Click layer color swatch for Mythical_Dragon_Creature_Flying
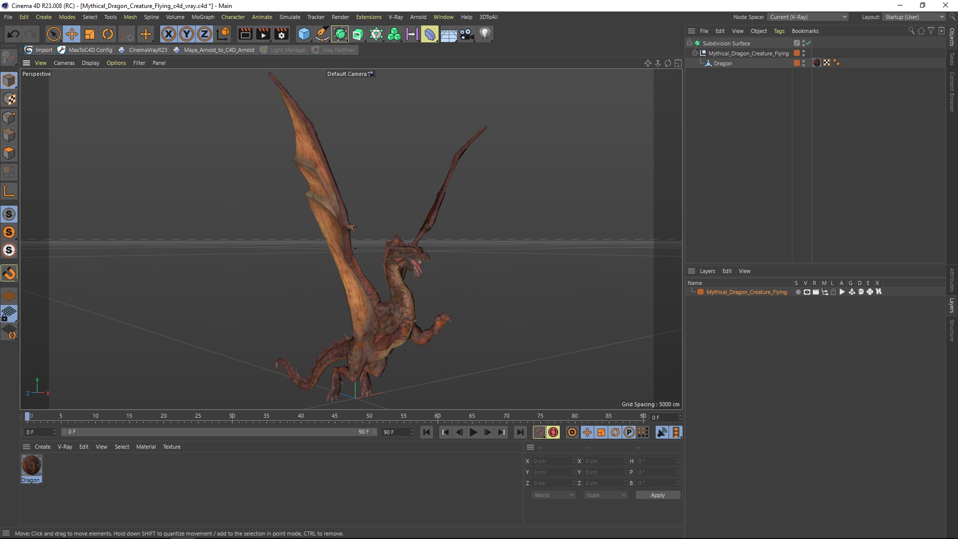The width and height of the screenshot is (958, 539). click(x=701, y=292)
